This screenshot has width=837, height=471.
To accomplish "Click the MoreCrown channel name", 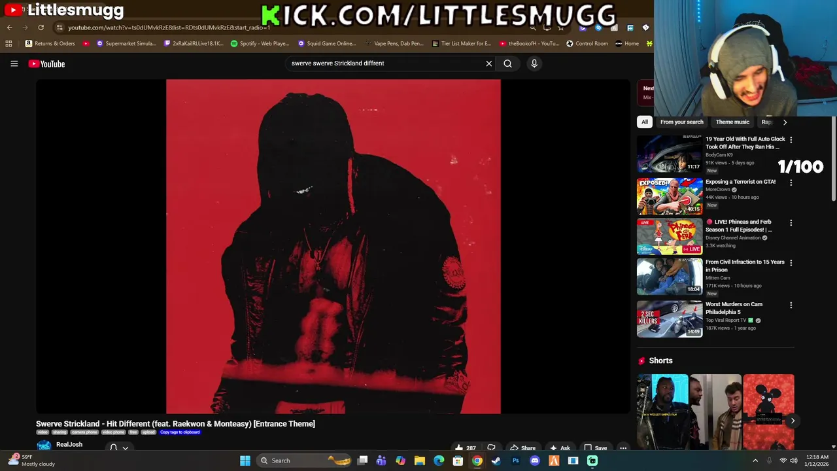I will coord(717,190).
